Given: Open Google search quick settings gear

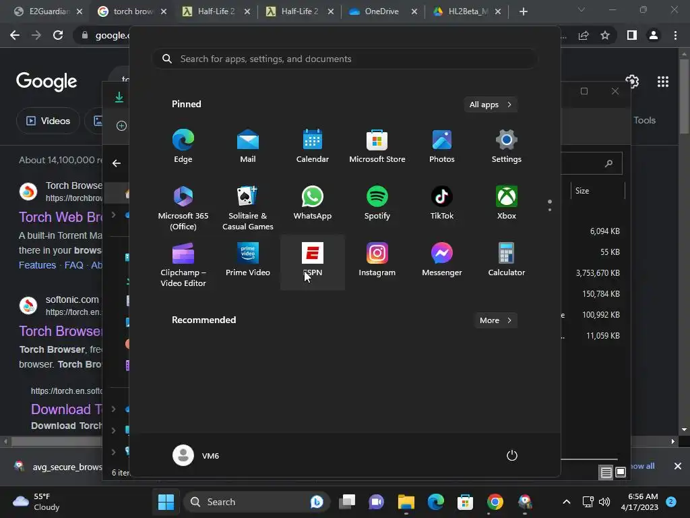Looking at the screenshot, I should point(632,82).
